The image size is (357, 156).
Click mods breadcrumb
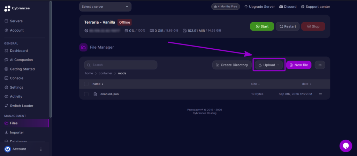[122, 73]
